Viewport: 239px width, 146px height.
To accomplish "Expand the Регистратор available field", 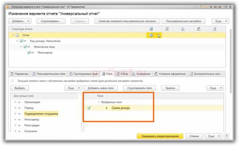I will tap(15, 119).
